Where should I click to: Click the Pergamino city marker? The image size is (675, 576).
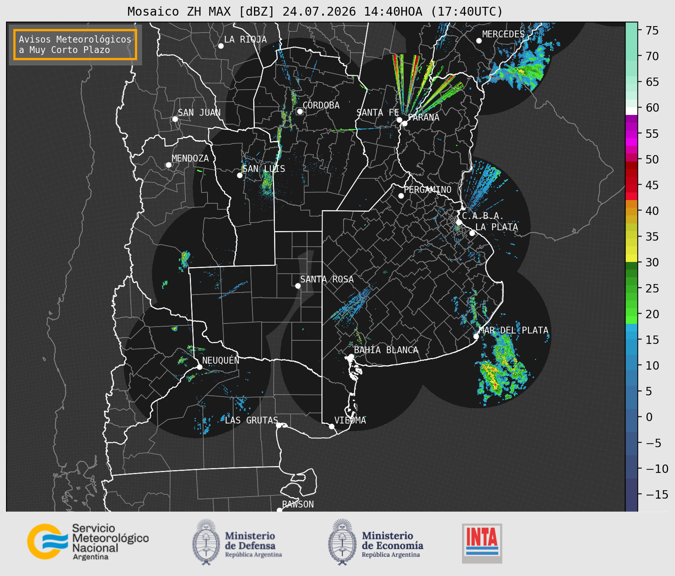[x=401, y=196]
